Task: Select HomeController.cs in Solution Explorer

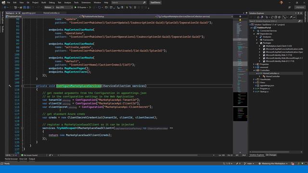Action: click(x=271, y=74)
